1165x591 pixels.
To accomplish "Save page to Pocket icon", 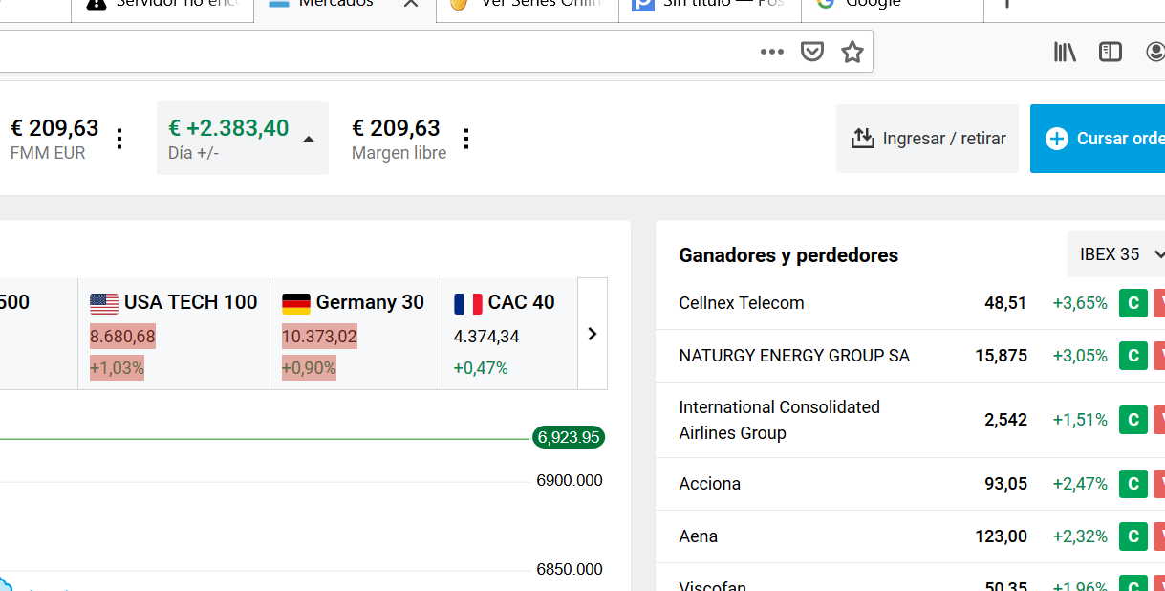I will (x=812, y=52).
